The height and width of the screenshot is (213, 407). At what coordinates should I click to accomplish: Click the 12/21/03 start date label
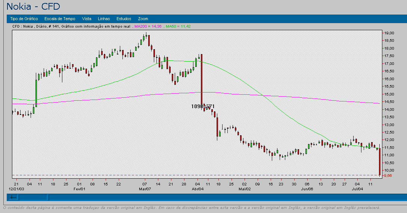point(16,189)
